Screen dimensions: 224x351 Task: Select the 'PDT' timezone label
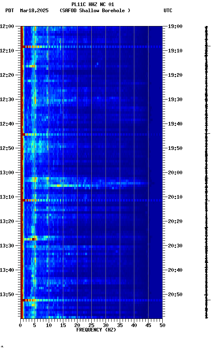click(x=10, y=11)
